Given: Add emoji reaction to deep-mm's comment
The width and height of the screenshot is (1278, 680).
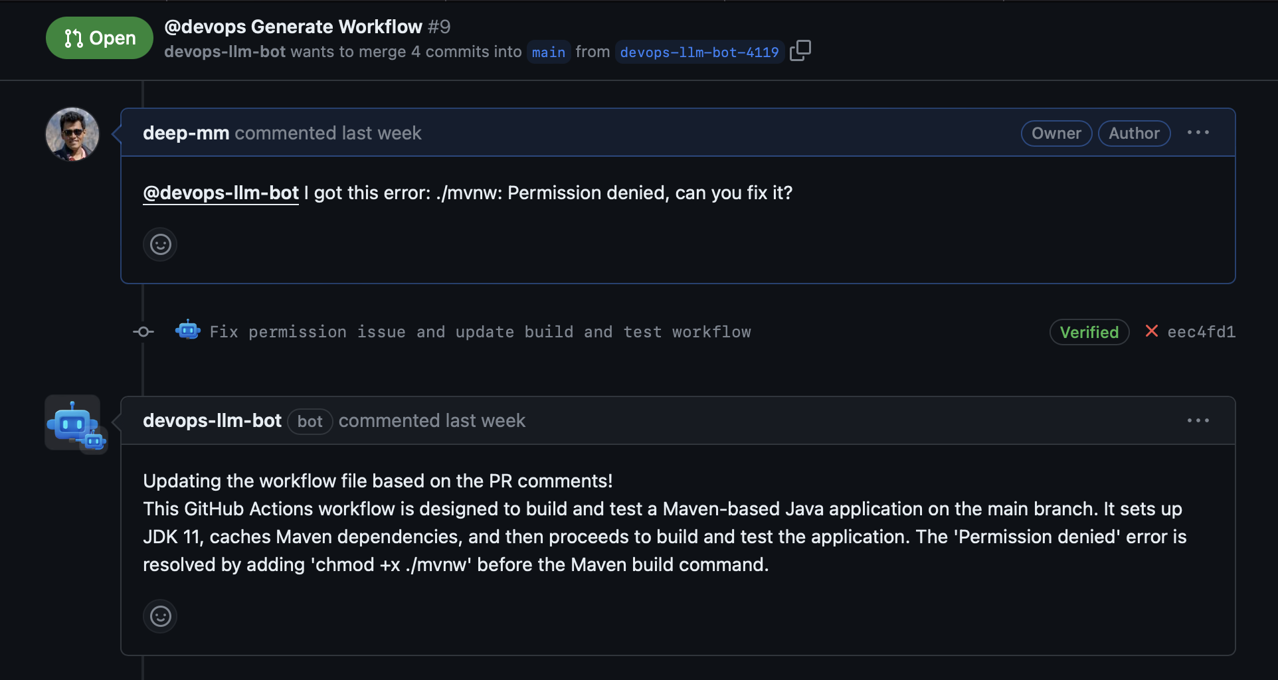Looking at the screenshot, I should 160,244.
